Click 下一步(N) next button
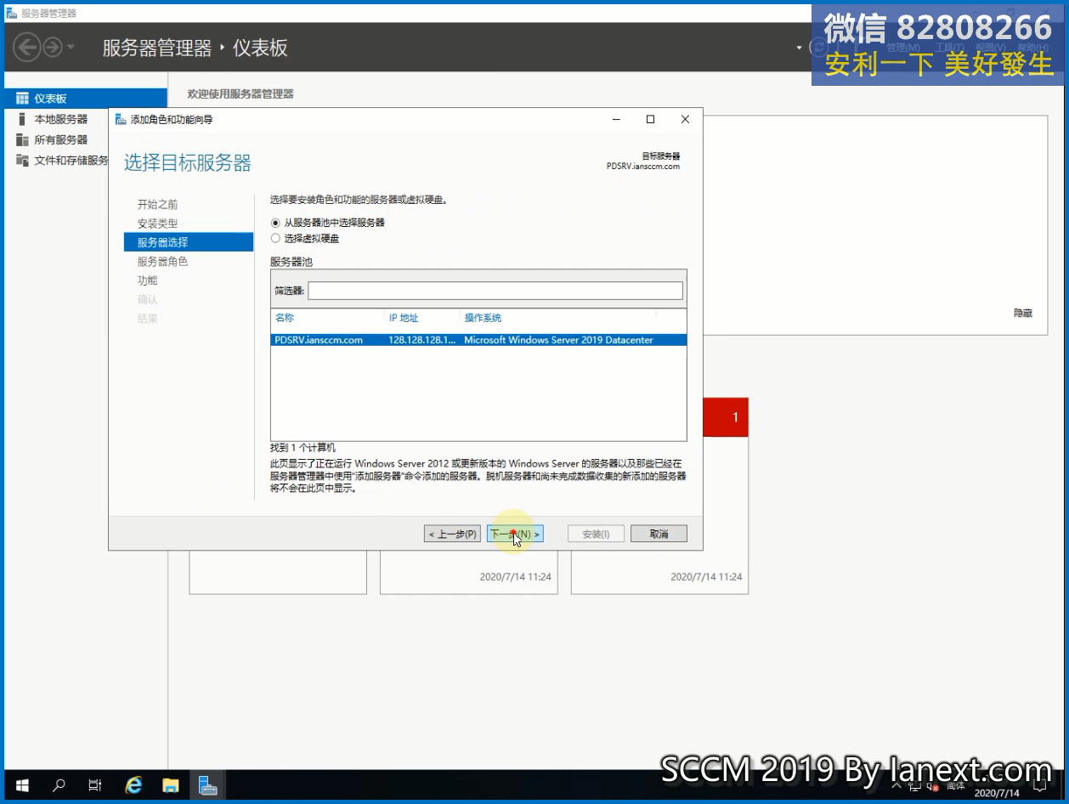 point(515,534)
